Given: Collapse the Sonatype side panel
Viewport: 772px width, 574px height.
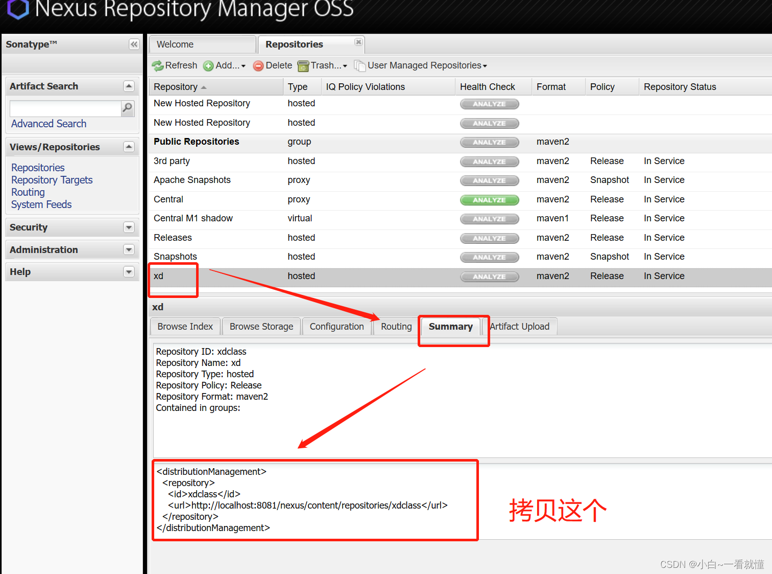Looking at the screenshot, I should click(134, 44).
